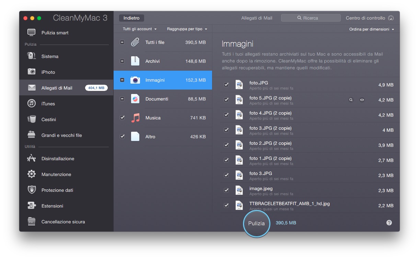Click the Documenti chart icon

click(x=135, y=99)
